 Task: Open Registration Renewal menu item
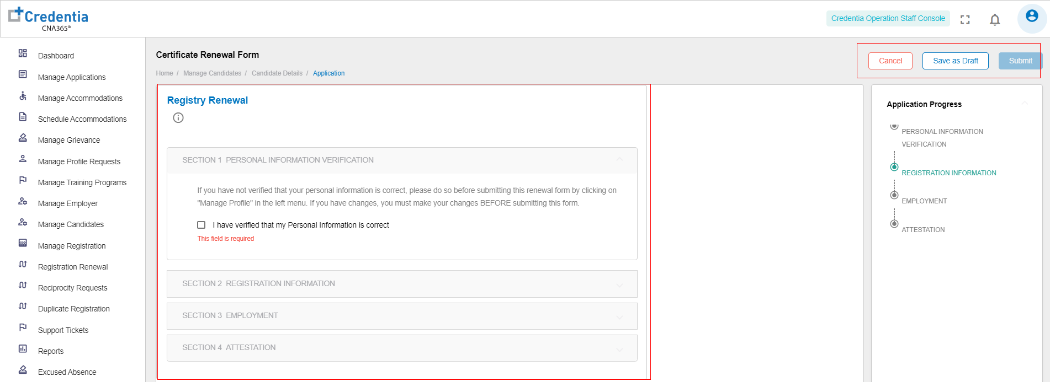73,267
